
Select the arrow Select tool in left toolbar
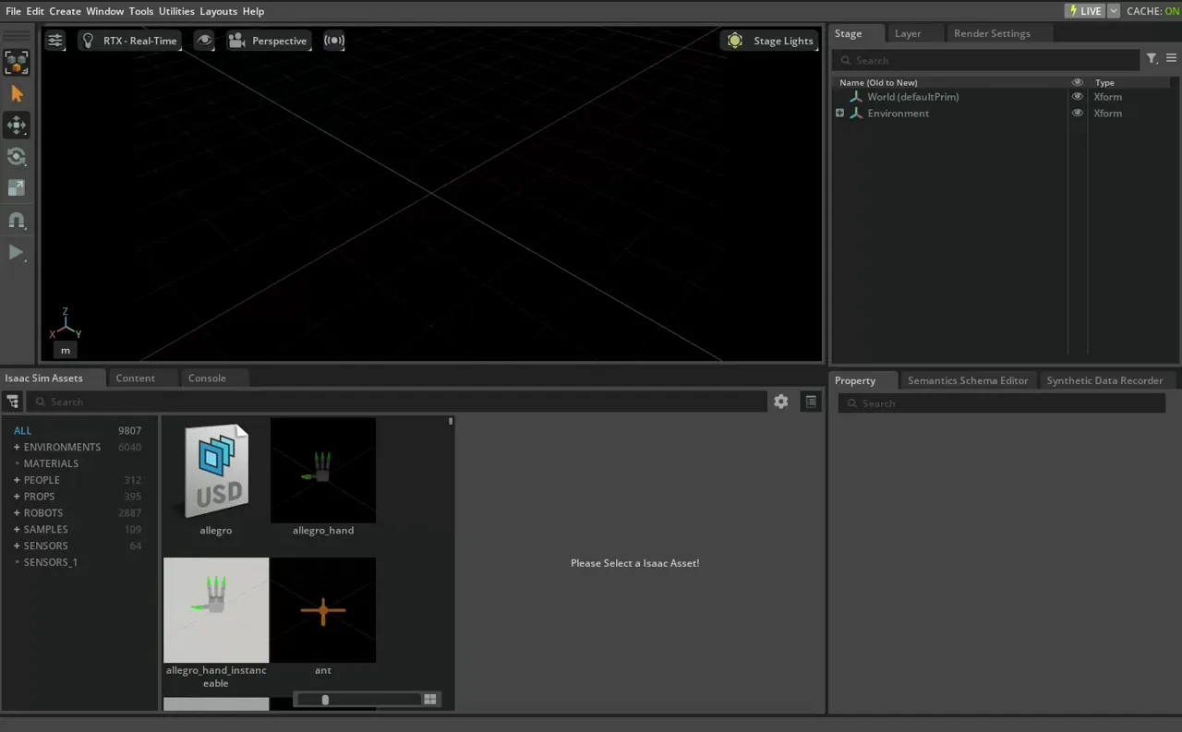17,94
